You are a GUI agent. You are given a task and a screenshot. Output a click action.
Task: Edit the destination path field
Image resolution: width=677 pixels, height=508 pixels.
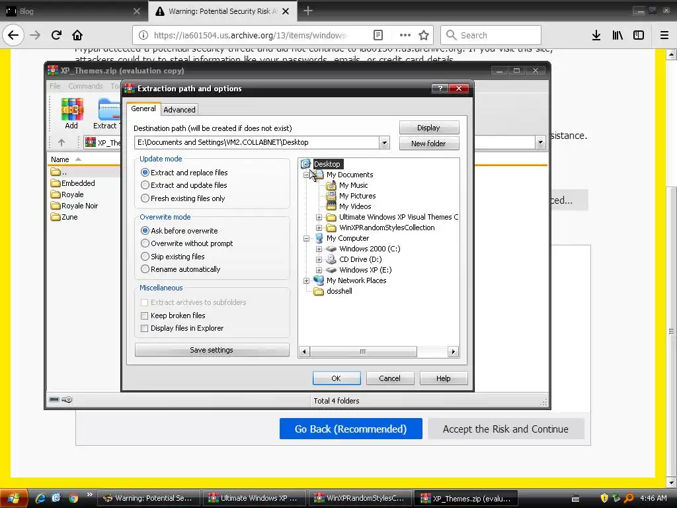[x=257, y=143]
